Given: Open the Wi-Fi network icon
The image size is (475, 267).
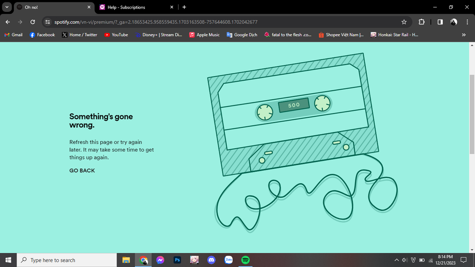Looking at the screenshot, I should [430, 260].
